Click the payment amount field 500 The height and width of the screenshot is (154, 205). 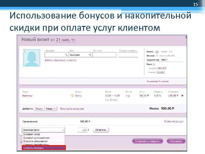(x=82, y=130)
